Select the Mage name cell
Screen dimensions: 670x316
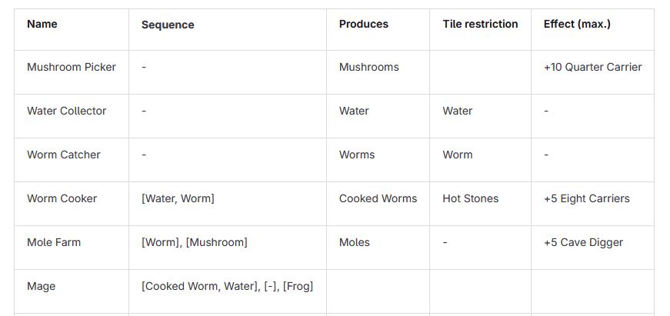[x=42, y=286]
